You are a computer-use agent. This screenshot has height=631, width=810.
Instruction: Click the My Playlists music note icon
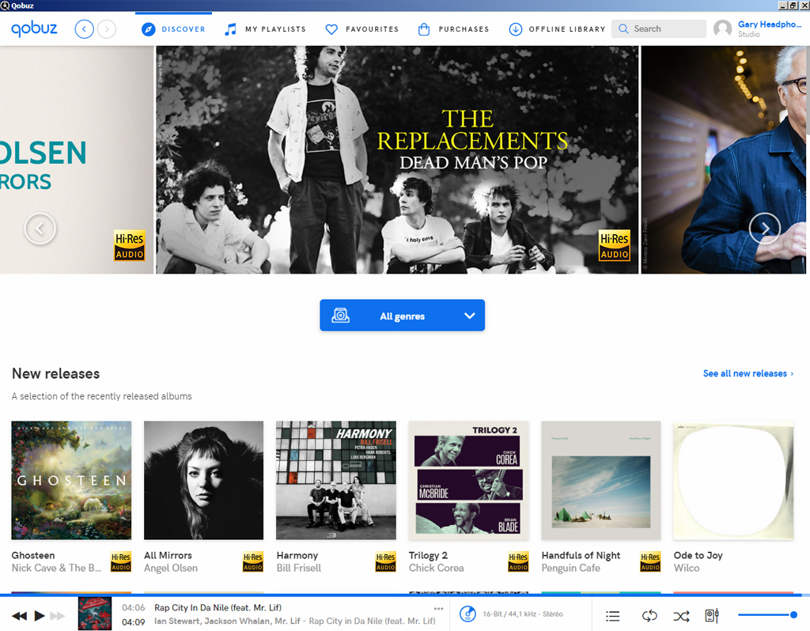click(x=230, y=29)
